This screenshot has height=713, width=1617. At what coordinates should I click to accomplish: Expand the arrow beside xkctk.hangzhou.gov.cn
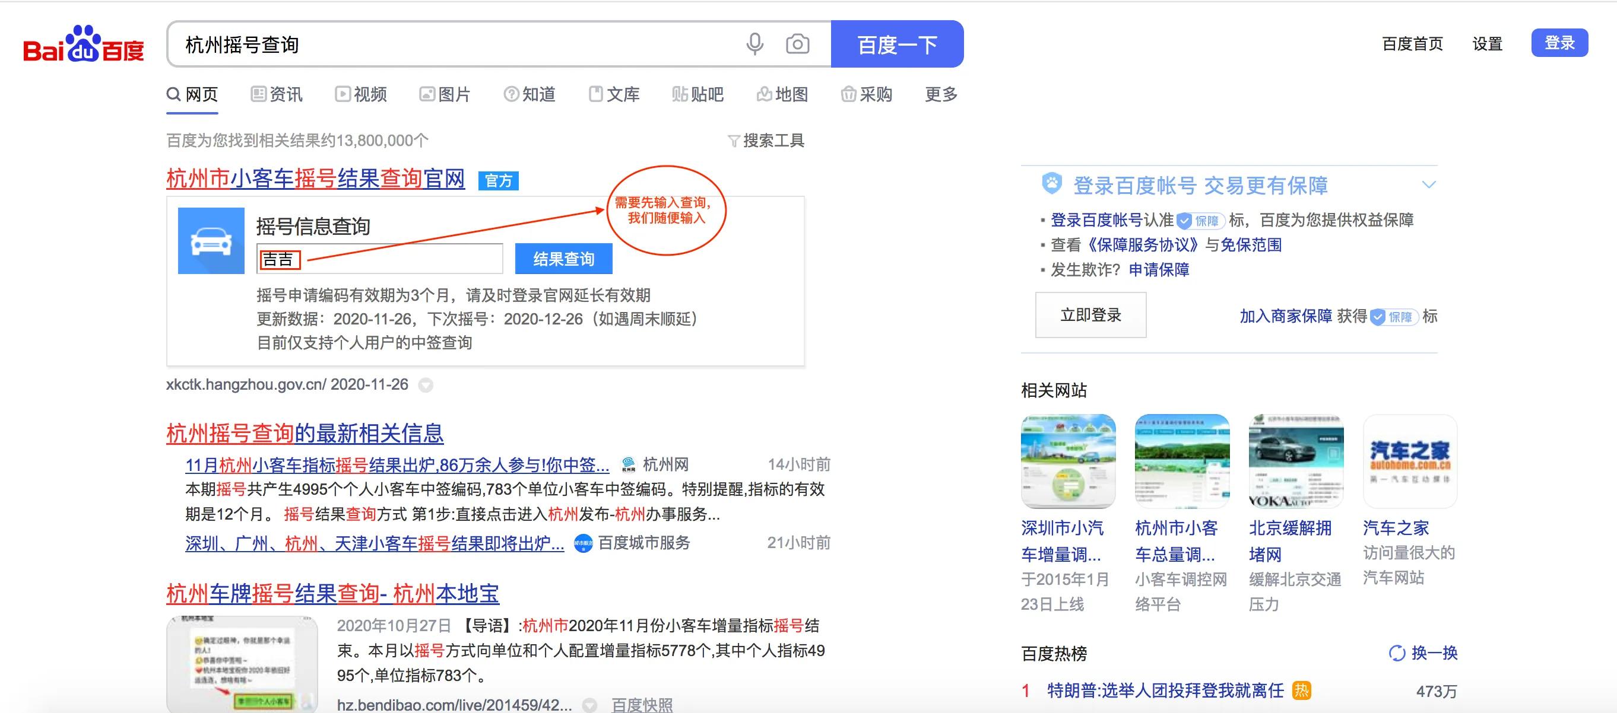(x=426, y=386)
